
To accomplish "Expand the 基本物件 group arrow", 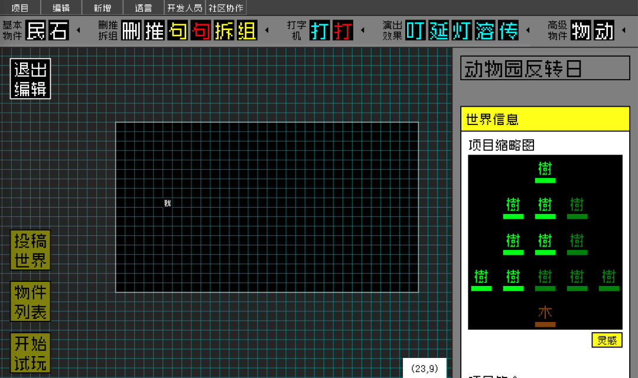I will (x=78, y=31).
